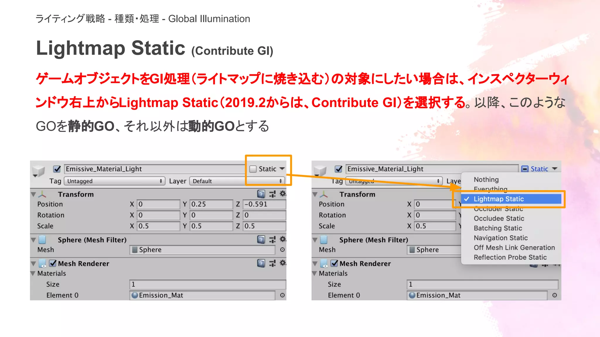
Task: Open Transform help icon in left inspector
Action: pos(261,194)
